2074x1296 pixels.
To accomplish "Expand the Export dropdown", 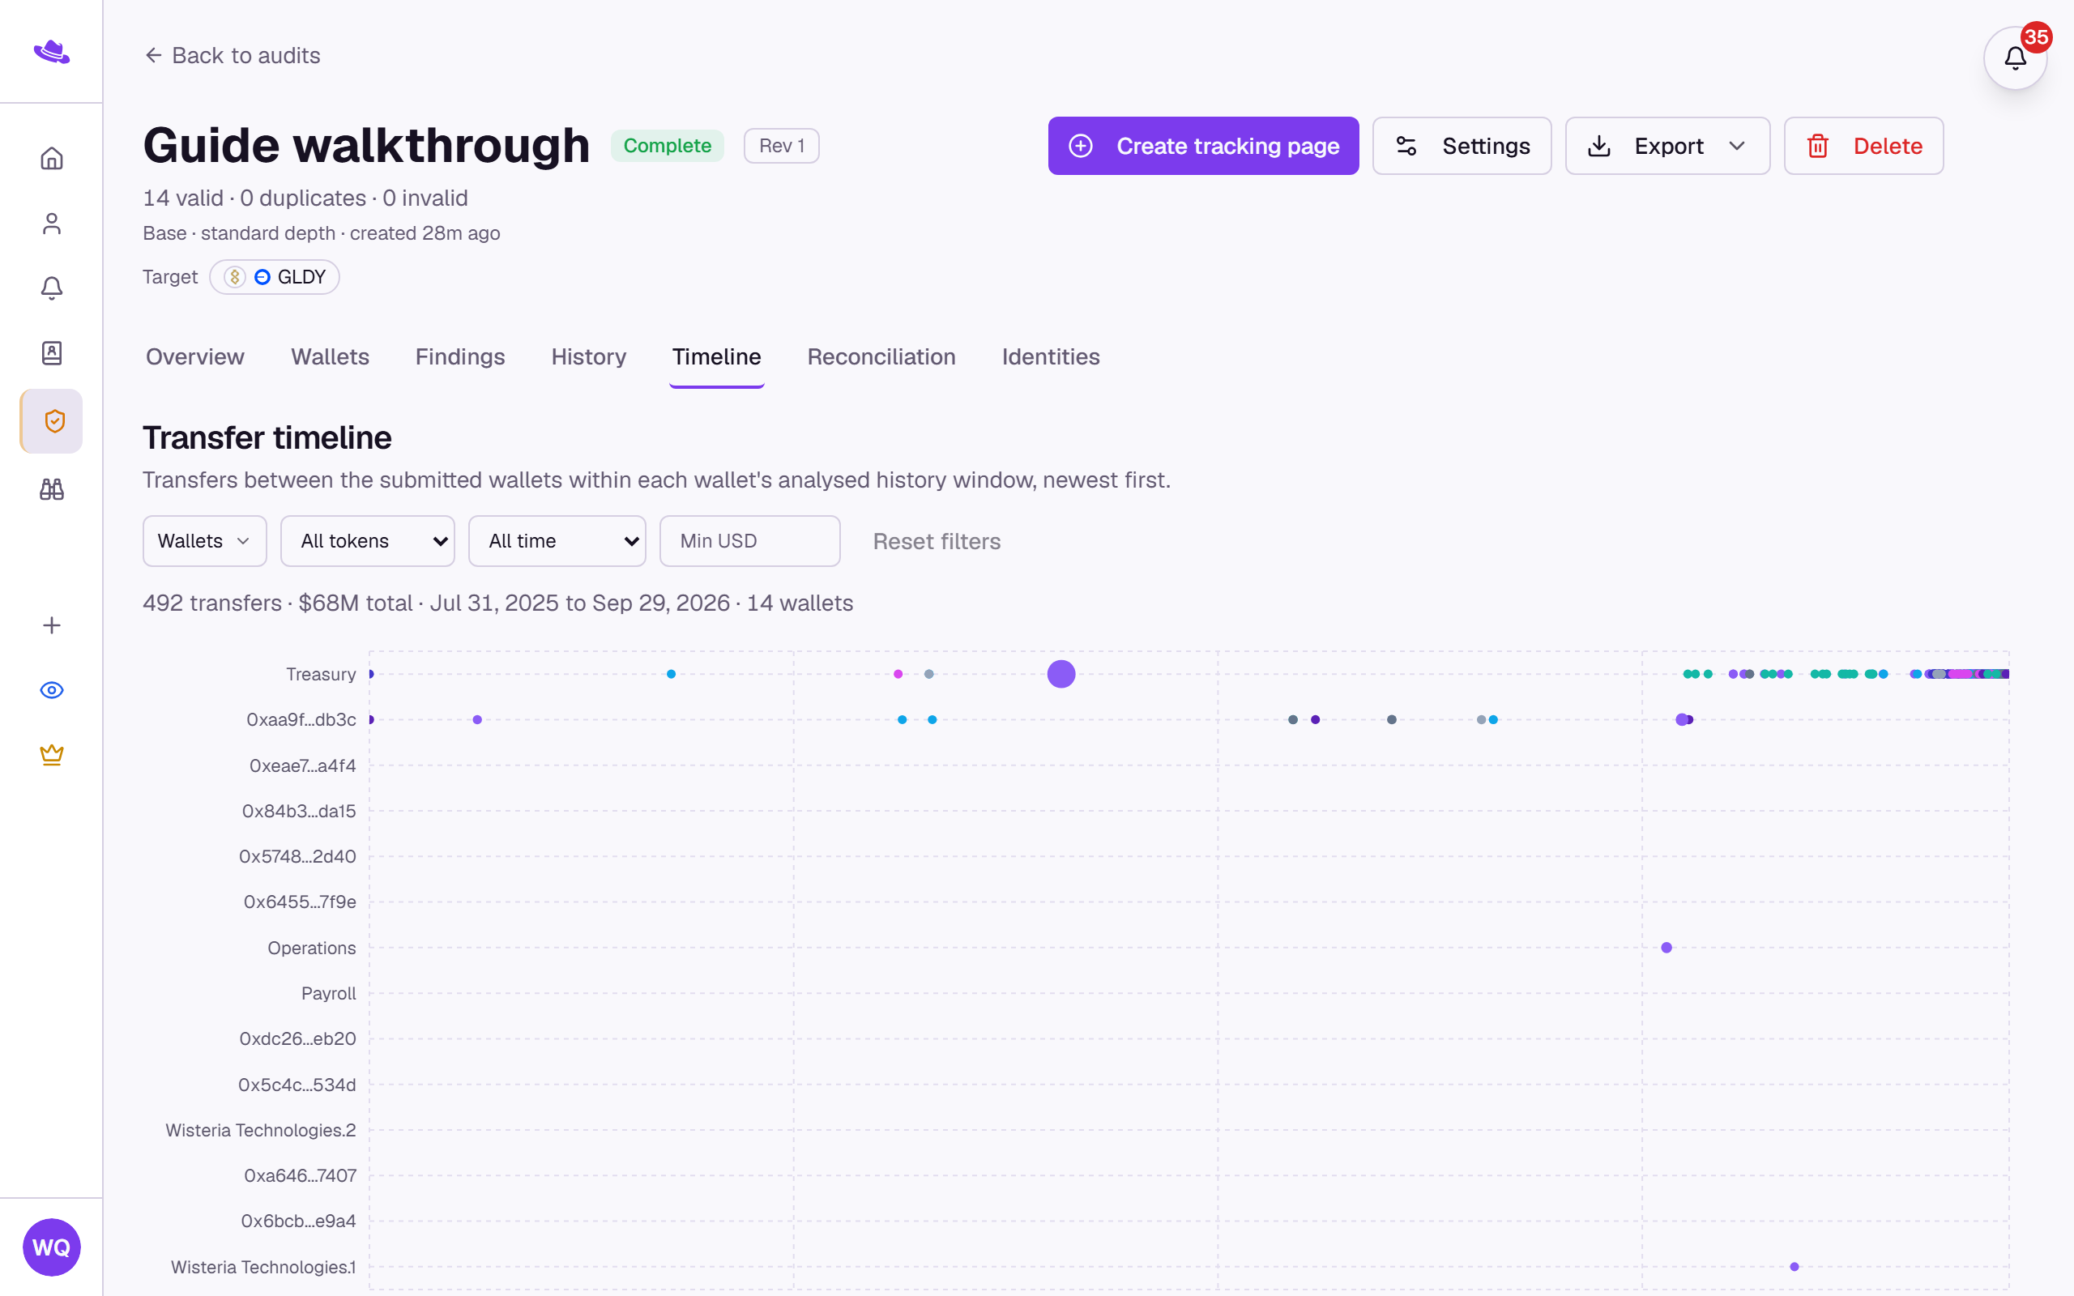I will [1667, 146].
